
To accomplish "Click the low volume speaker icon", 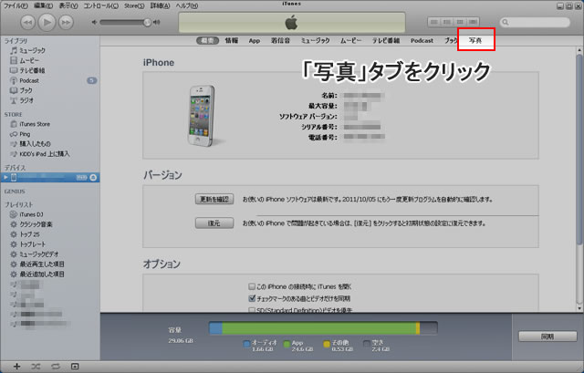I will [x=94, y=22].
